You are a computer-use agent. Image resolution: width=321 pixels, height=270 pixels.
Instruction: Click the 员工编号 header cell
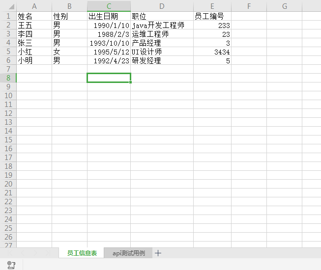(212, 16)
